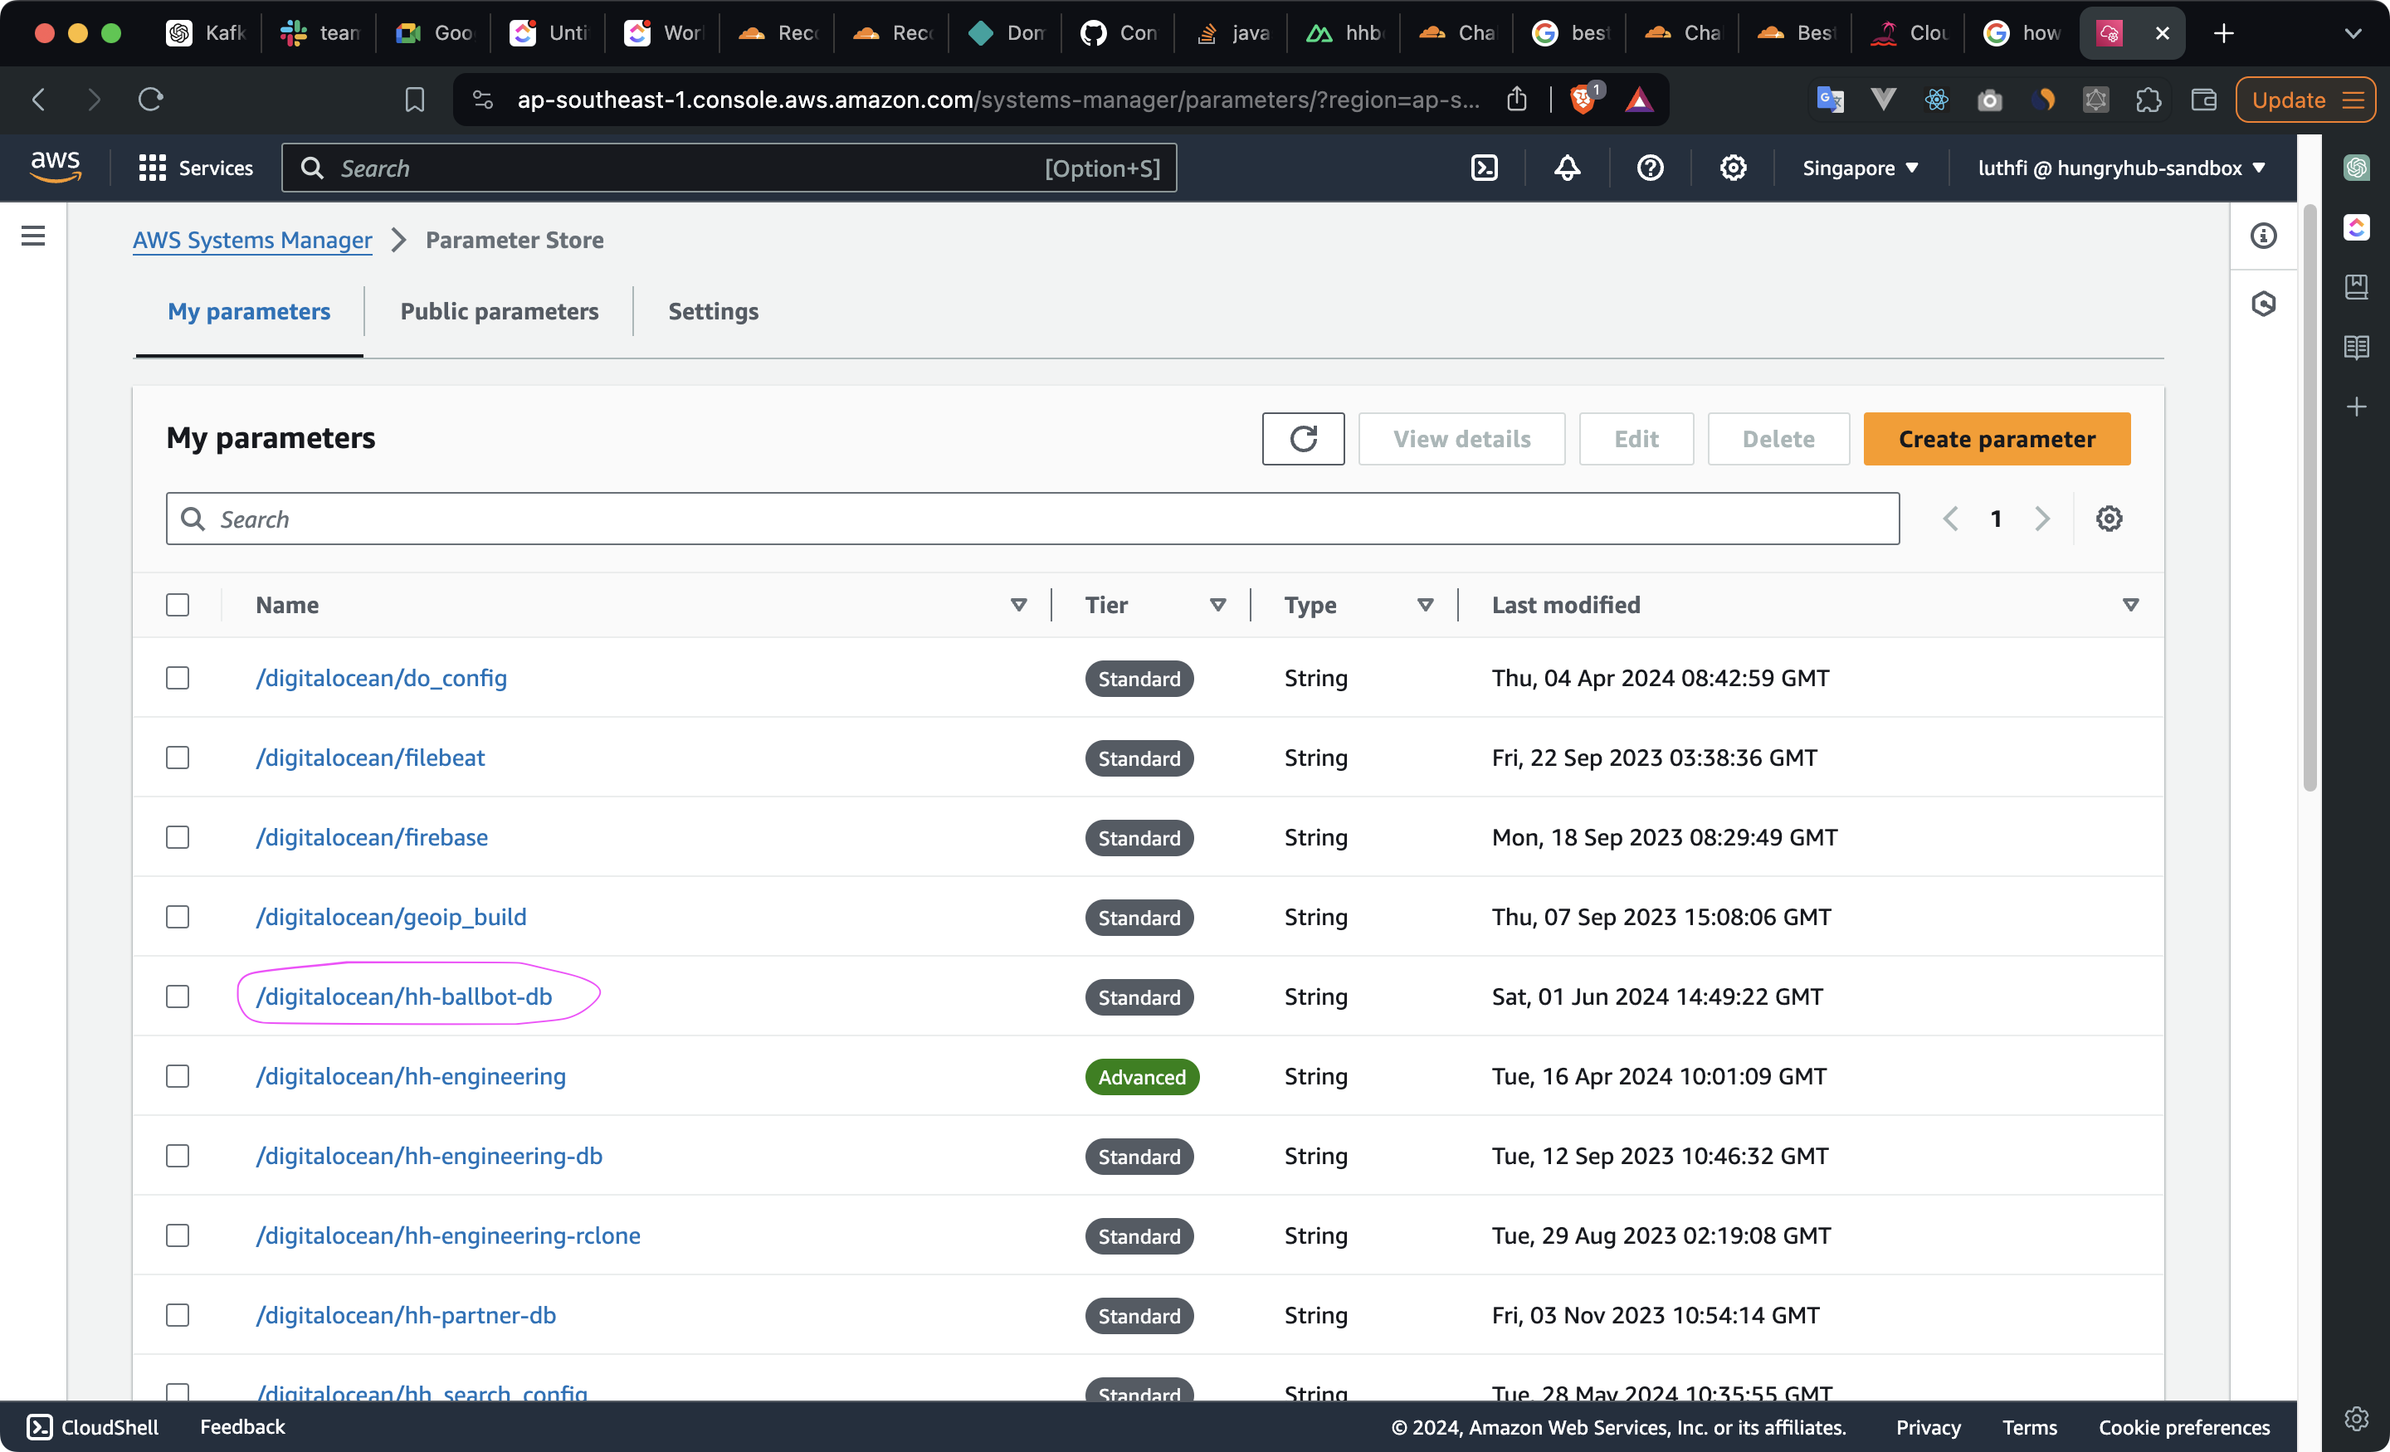Click the Tier column sort arrow

pyautogui.click(x=1217, y=605)
